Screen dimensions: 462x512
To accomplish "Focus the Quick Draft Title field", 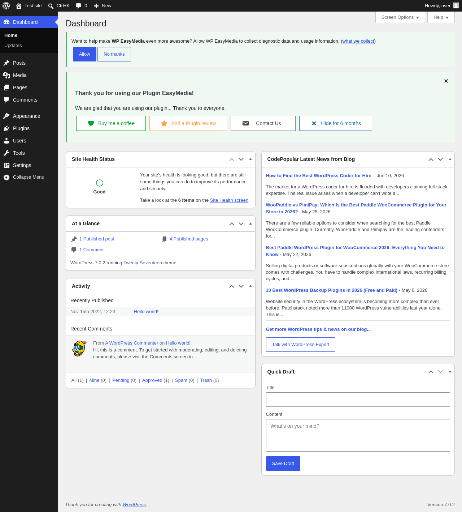I will click(x=358, y=400).
